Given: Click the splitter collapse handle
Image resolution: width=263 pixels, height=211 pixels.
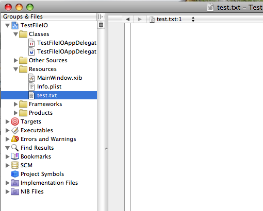Looking at the screenshot, I should coord(106,149).
